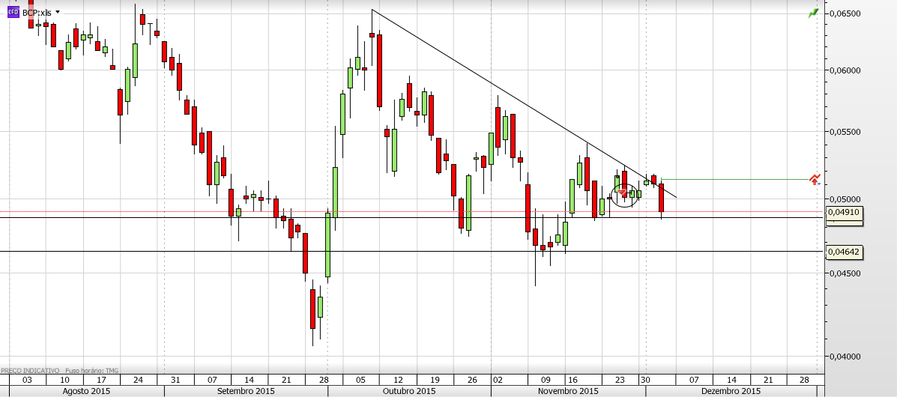The image size is (897, 397).
Task: Click the 09 date label on the time axis
Action: (x=546, y=380)
